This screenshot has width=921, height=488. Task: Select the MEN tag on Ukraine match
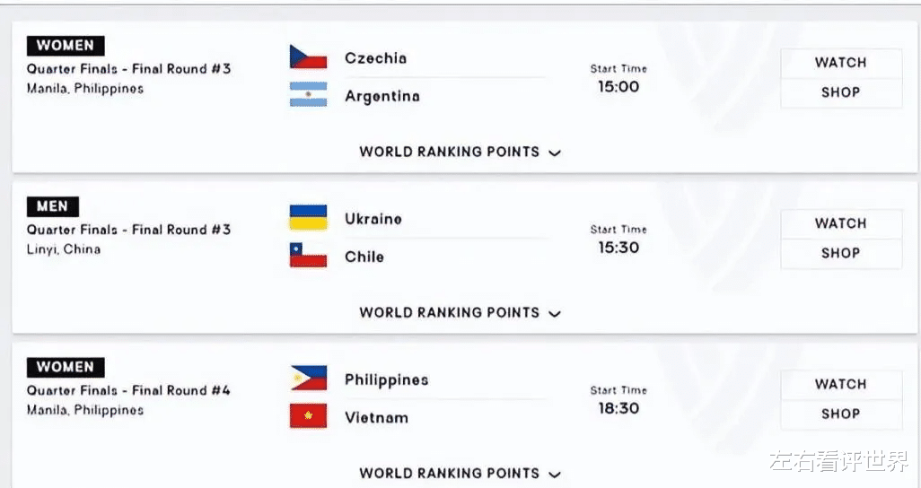[52, 206]
